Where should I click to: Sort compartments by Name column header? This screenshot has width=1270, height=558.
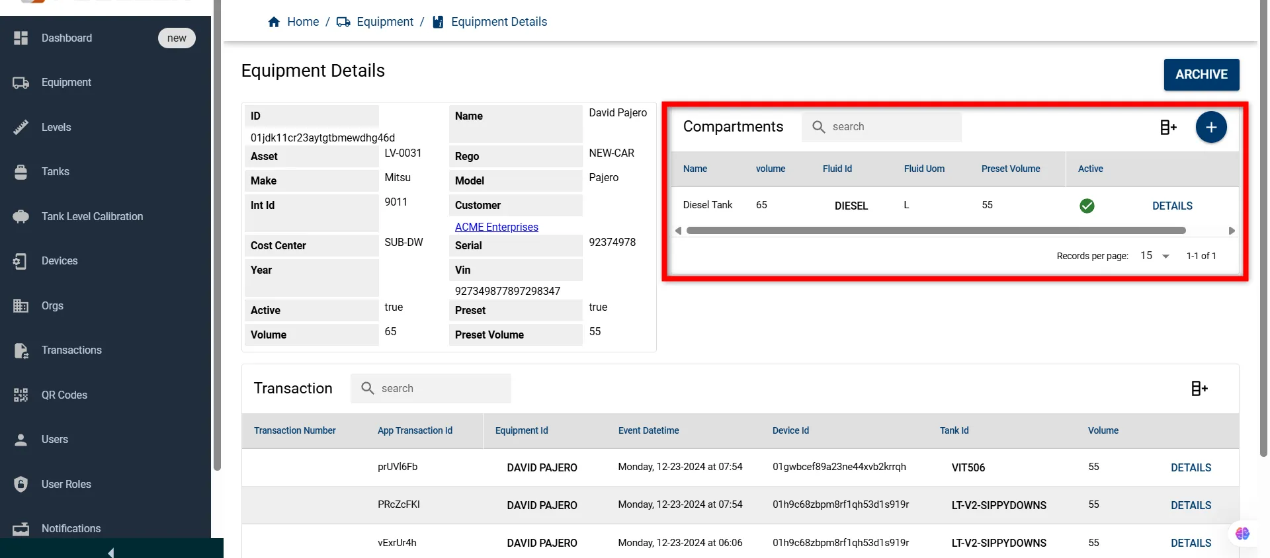[x=695, y=169]
